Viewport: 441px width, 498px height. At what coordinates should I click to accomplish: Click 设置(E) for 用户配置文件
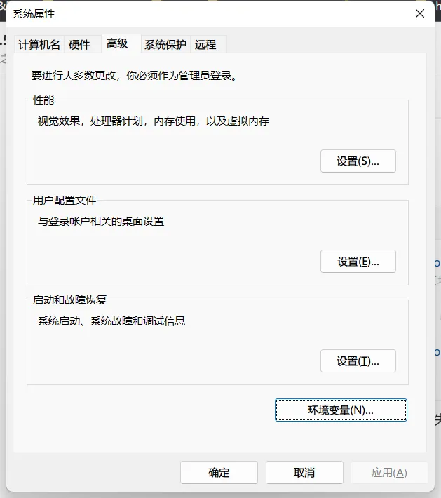click(x=358, y=262)
